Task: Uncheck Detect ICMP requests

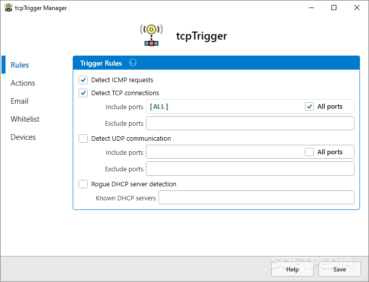Action: (x=83, y=80)
